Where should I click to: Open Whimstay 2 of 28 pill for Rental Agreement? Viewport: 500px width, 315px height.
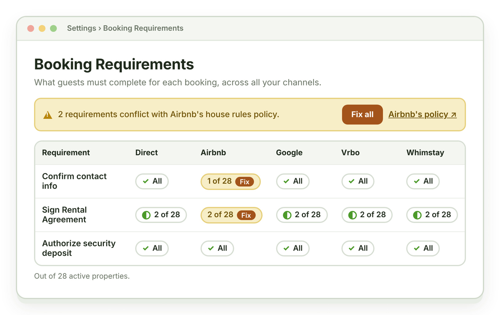(x=432, y=215)
